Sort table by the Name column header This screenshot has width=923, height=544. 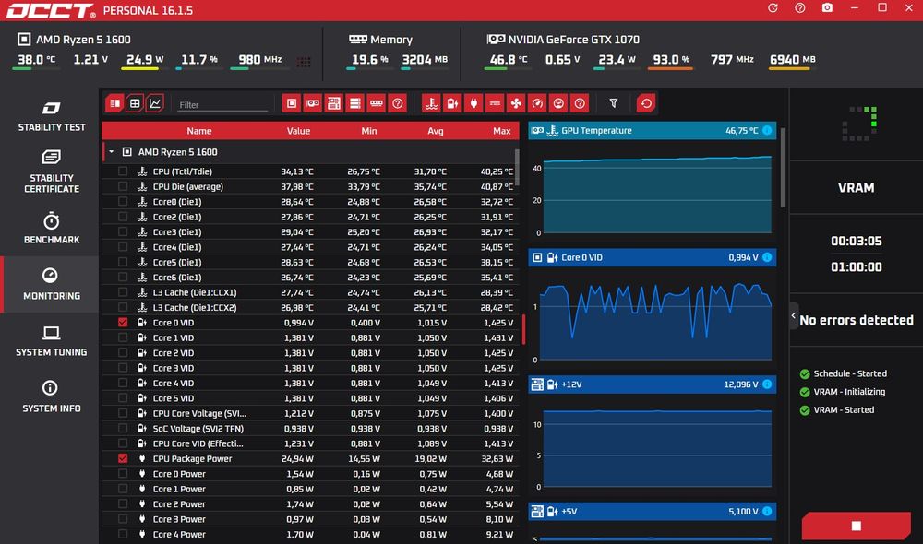tap(199, 131)
